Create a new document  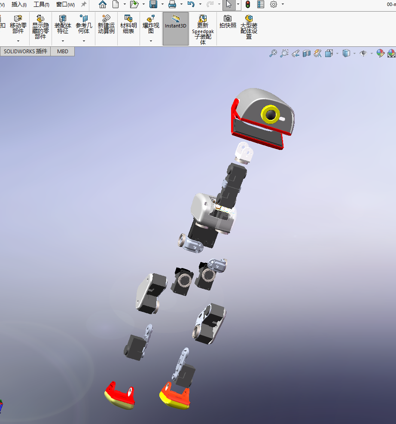116,4
